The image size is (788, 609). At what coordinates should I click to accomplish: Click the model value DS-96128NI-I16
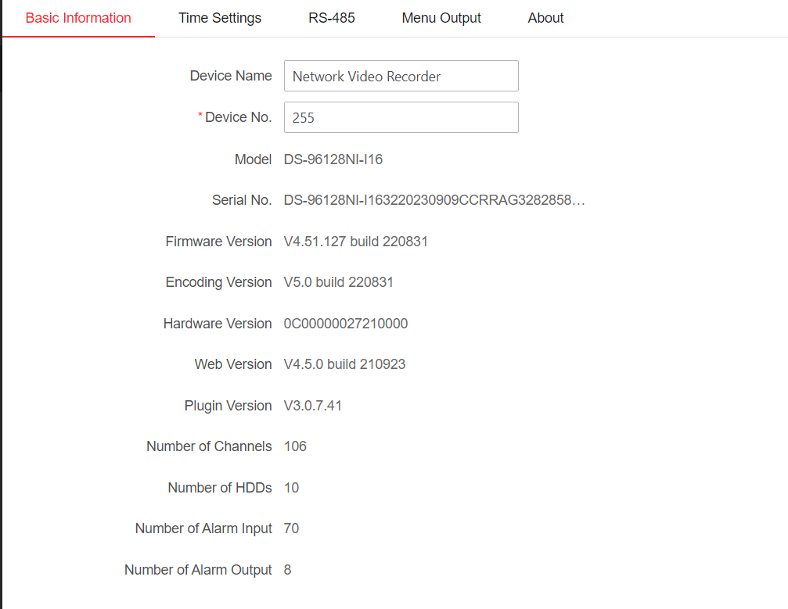(x=333, y=159)
